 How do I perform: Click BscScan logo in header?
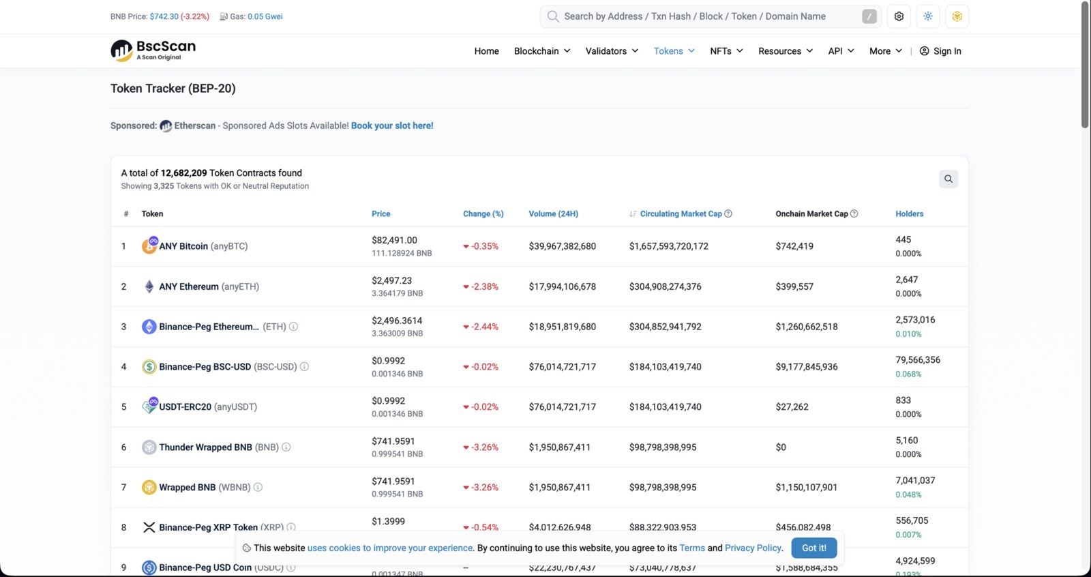[153, 50]
